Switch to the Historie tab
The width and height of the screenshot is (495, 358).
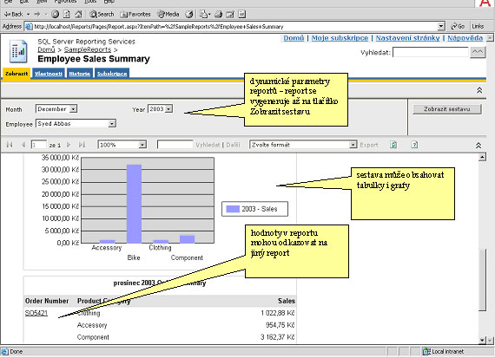point(80,74)
